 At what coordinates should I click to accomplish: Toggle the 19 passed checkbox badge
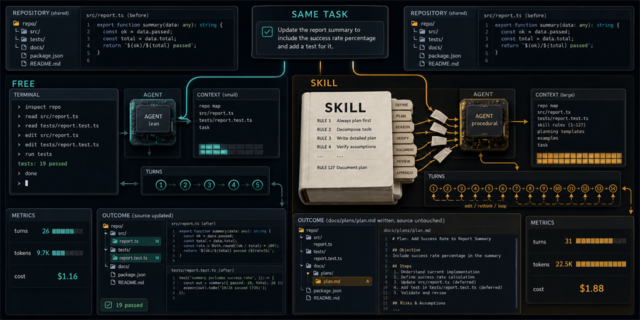pyautogui.click(x=124, y=304)
